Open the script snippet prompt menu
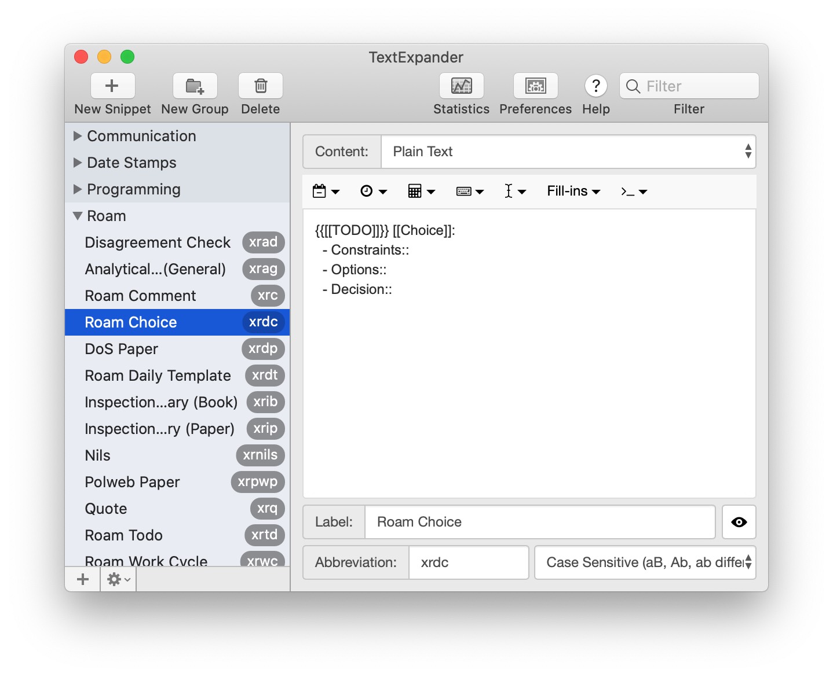Viewport: 833px width, 677px height. [634, 191]
